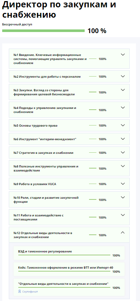Screen dimensions: 140x301
Task: Click the certificate ribbon icon
Action: pos(19,291)
